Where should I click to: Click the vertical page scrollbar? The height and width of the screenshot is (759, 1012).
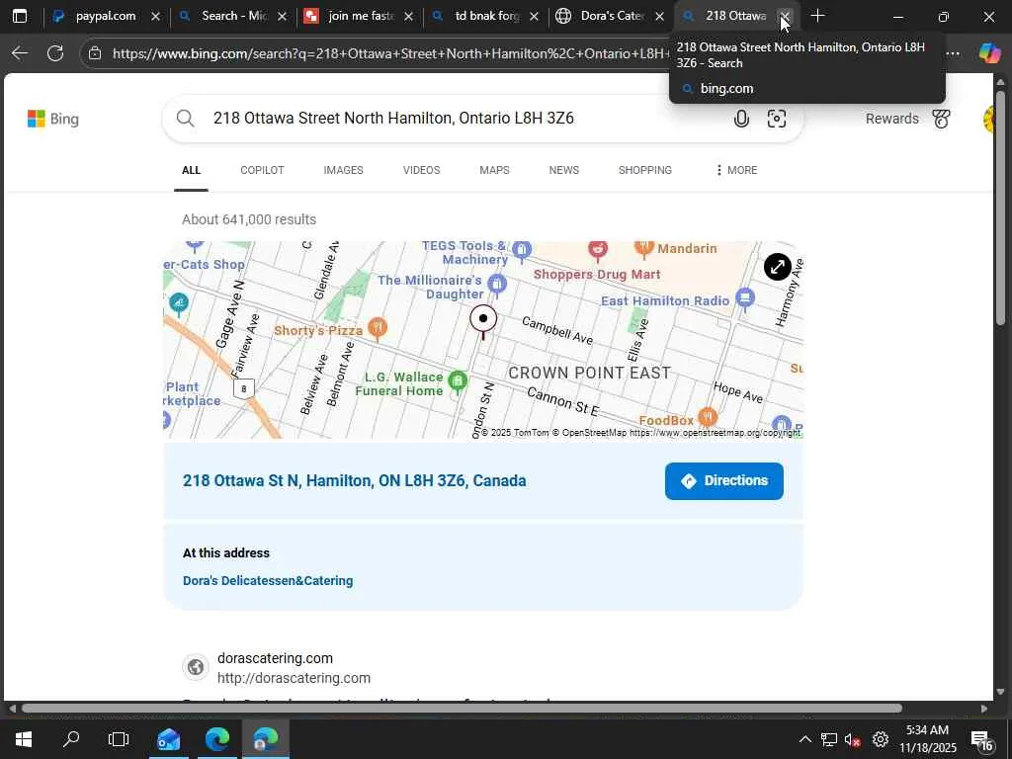point(1000,208)
